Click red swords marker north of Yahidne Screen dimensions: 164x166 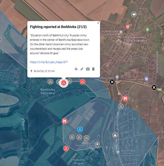[66, 149]
